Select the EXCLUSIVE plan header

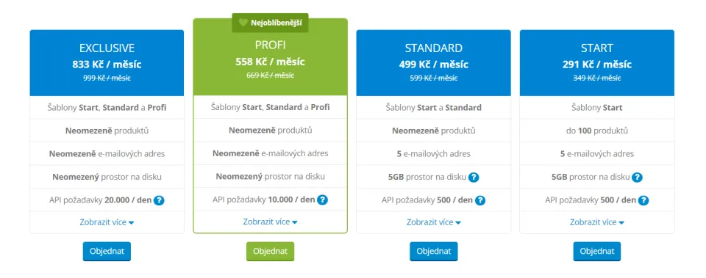tap(107, 63)
